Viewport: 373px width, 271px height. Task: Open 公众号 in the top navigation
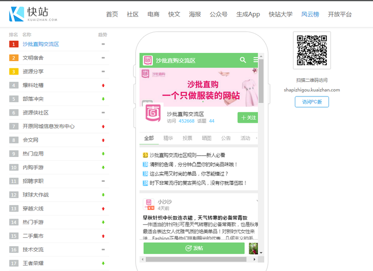pos(219,15)
